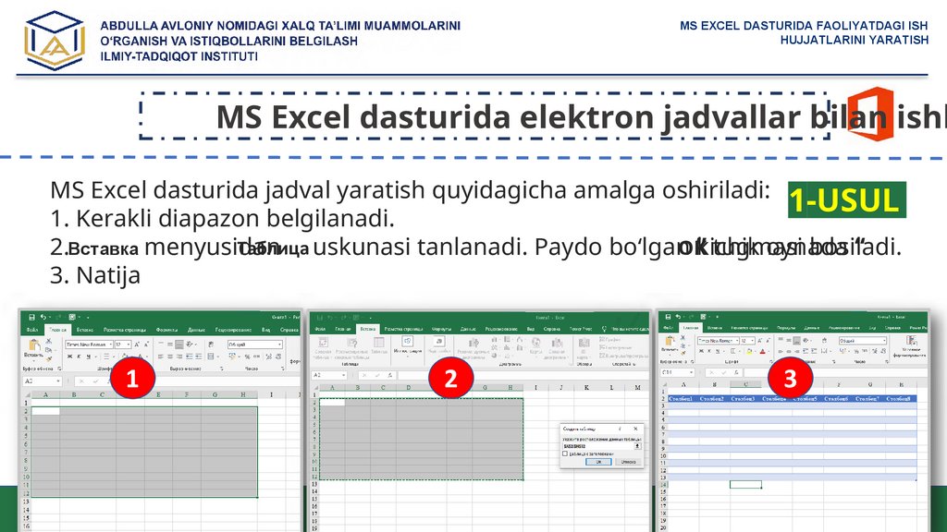Click the Format Painter brush in the first Excel screenshot
This screenshot has width=947, height=532.
click(x=48, y=359)
